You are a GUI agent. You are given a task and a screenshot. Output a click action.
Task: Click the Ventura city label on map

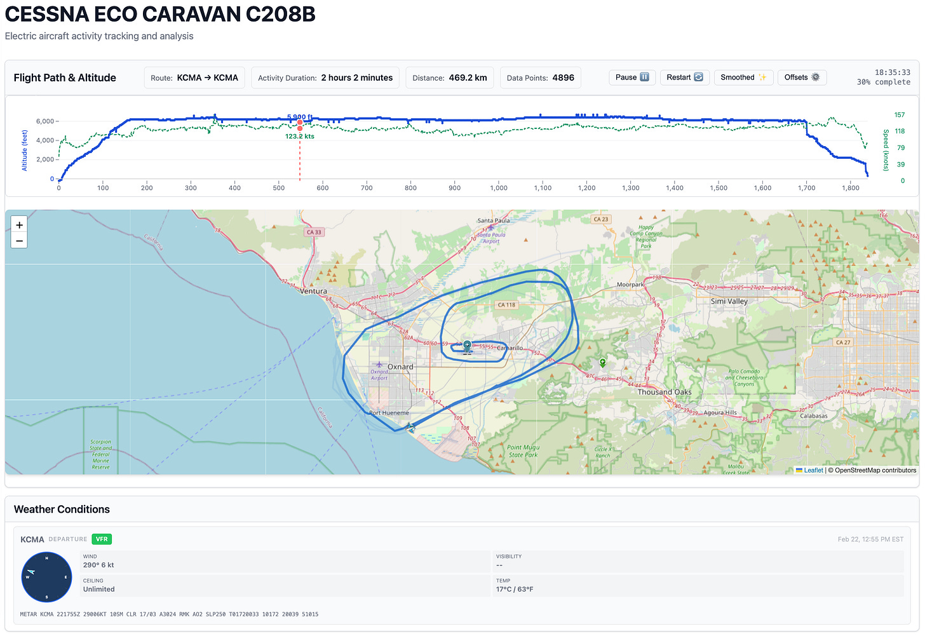point(313,291)
